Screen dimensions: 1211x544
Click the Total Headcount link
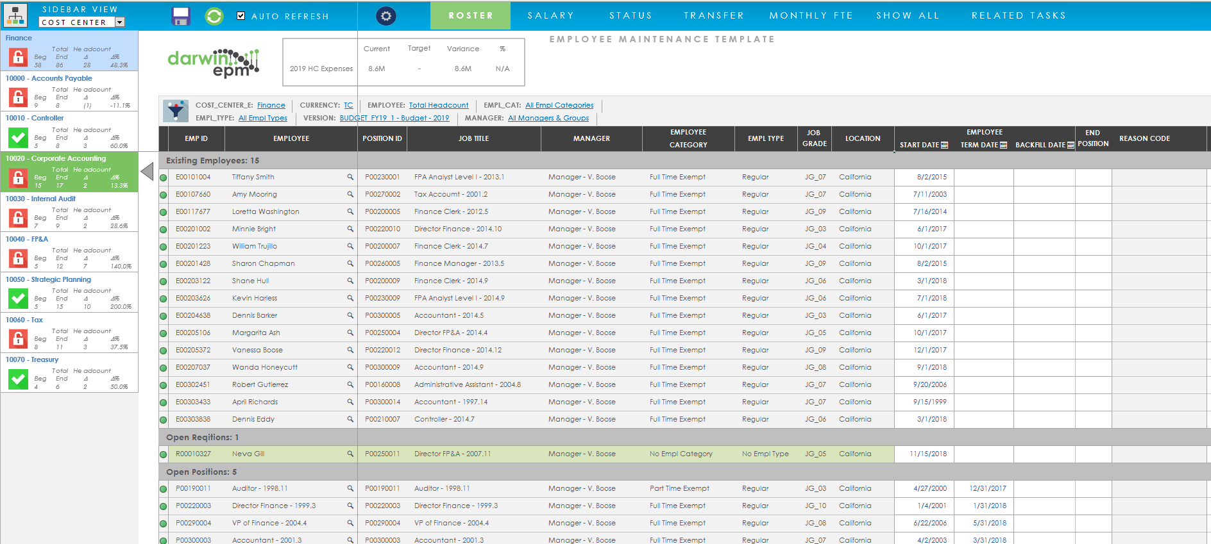(x=439, y=105)
